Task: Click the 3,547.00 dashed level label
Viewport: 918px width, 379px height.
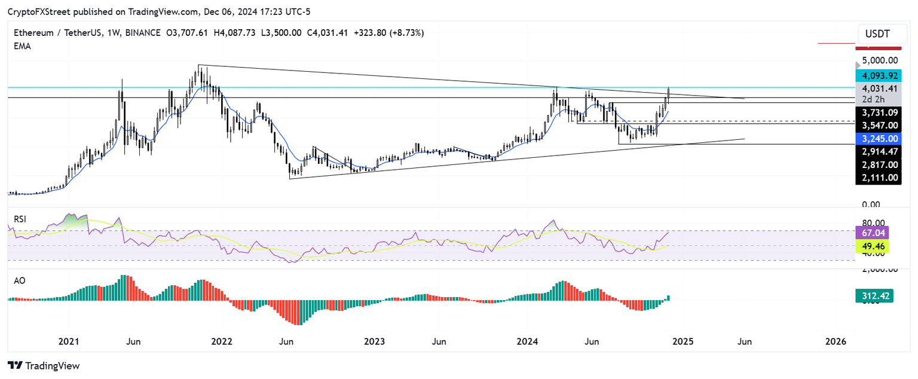Action: 879,126
